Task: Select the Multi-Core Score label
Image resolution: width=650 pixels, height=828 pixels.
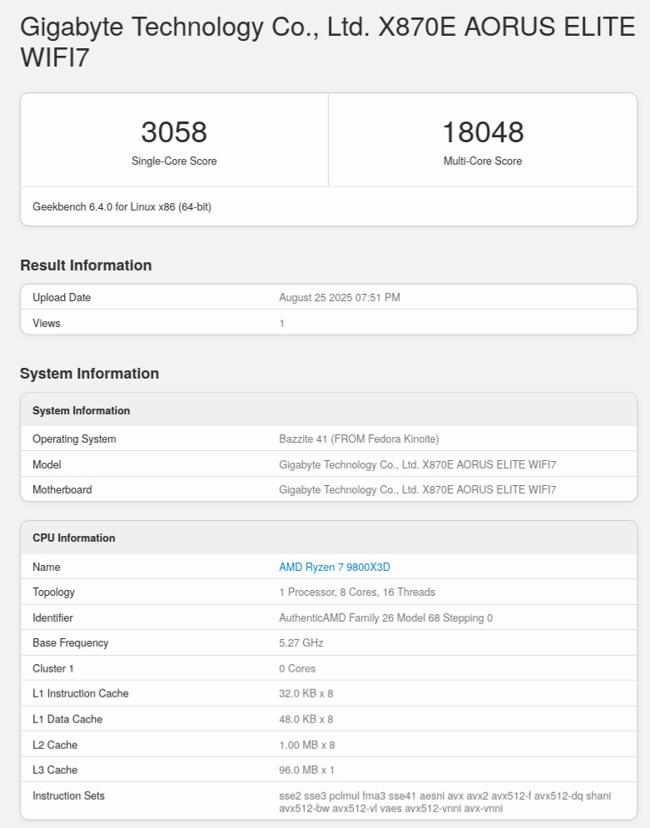Action: click(483, 161)
